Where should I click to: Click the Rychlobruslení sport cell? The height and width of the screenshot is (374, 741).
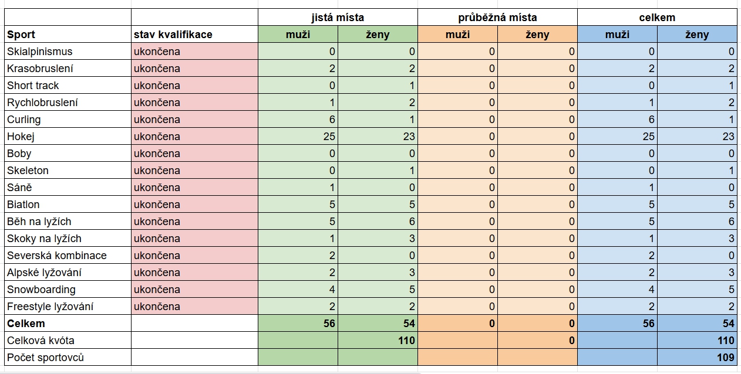[x=68, y=103]
